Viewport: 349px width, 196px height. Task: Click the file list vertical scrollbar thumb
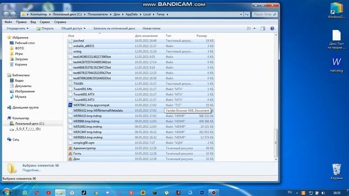(x=276, y=143)
